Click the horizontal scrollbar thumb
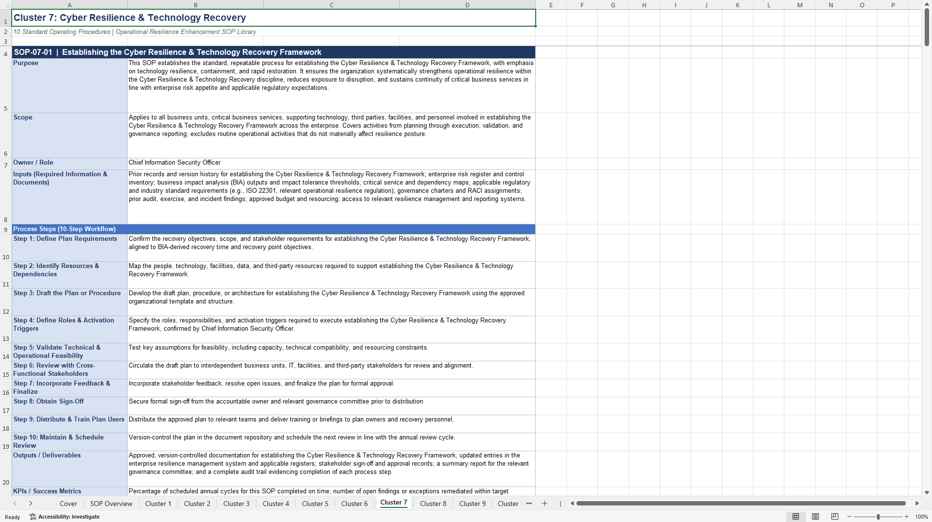This screenshot has width=932, height=522. 741,504
